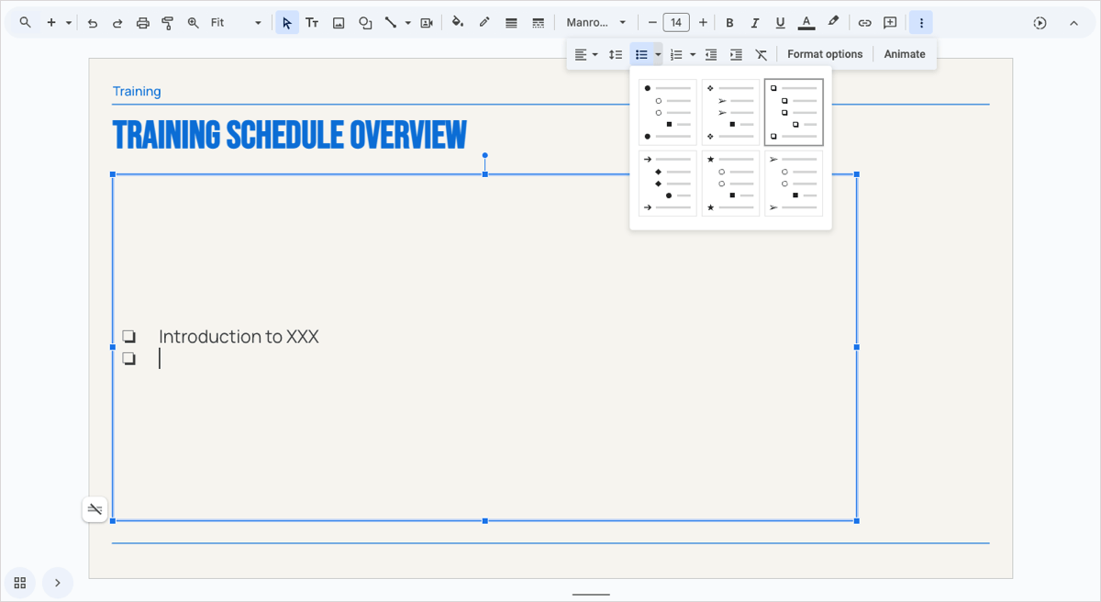1101x602 pixels.
Task: Insert a text box
Action: (x=312, y=23)
